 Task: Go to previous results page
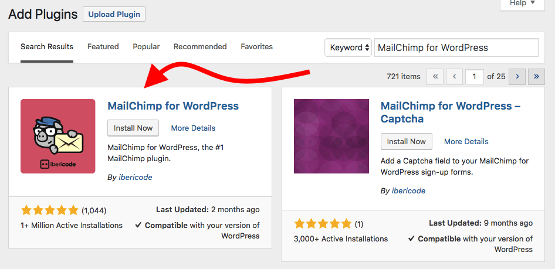454,76
